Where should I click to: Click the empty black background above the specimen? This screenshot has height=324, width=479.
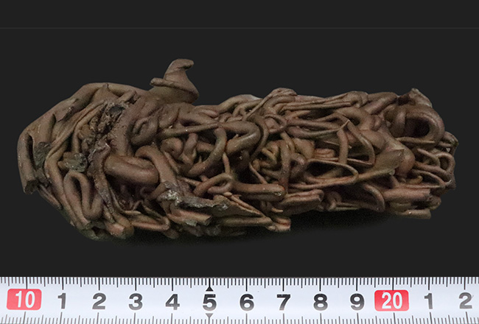(x=295, y=52)
